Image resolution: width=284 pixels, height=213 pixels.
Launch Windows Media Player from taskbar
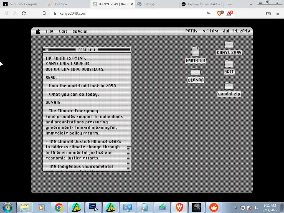[x=41, y=207]
